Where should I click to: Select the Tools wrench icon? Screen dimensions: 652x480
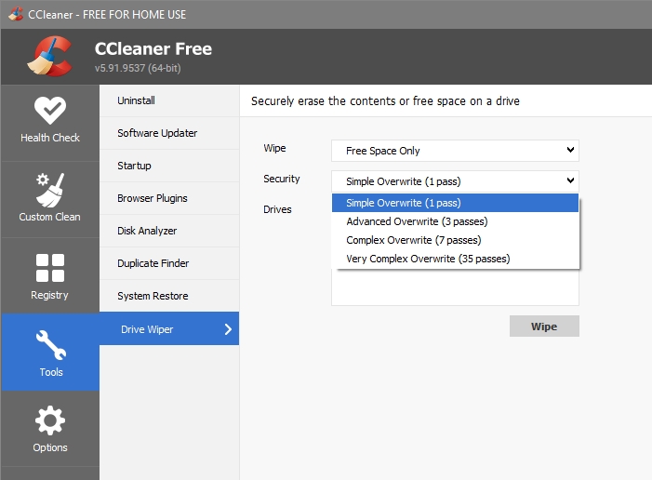coord(51,345)
